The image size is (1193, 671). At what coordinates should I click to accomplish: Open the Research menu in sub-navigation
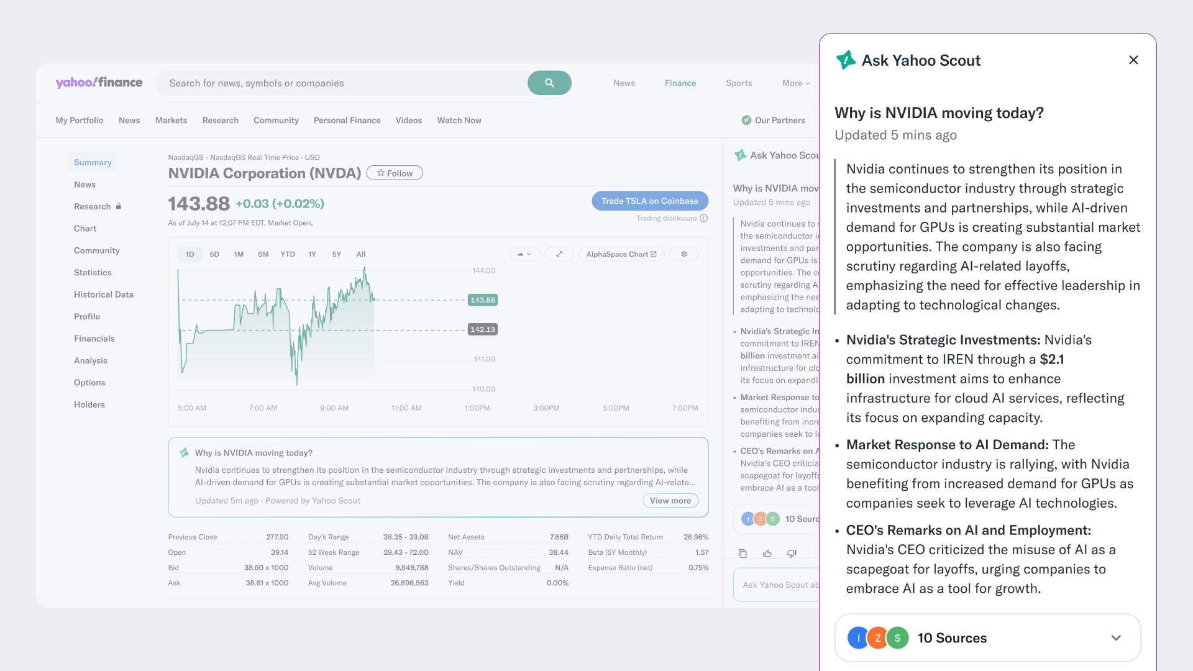[x=221, y=120]
